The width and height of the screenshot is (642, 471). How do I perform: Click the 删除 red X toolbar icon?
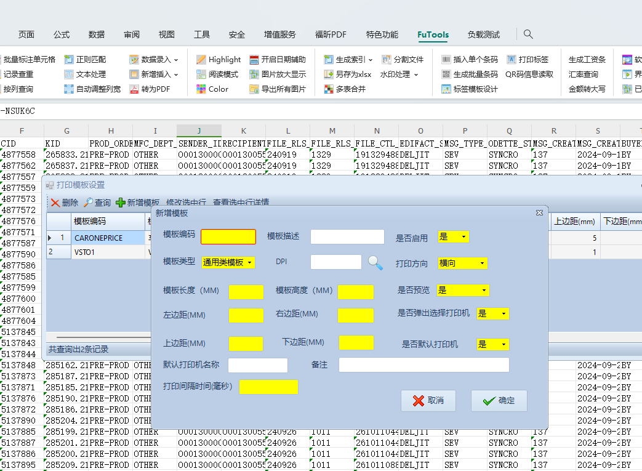(55, 203)
